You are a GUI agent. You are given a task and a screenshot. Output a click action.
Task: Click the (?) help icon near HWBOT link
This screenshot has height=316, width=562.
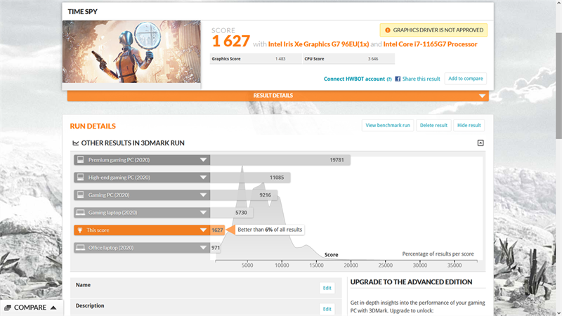389,79
